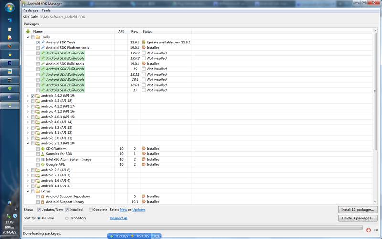Click the Intel x86 Atom System Image icon
This screenshot has width=382, height=239.
coord(42,159)
